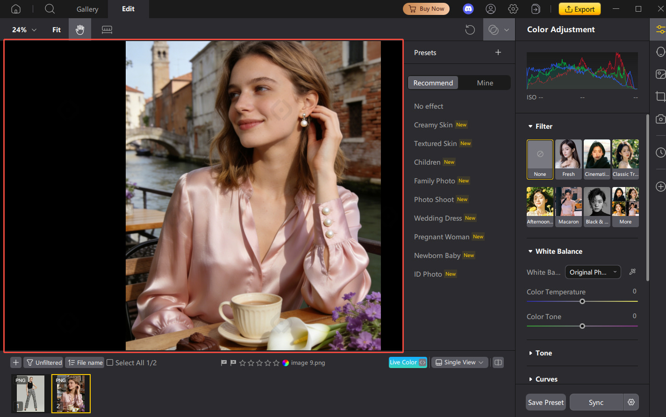Open the history clock icon panel
Image resolution: width=666 pixels, height=417 pixels.
click(660, 153)
